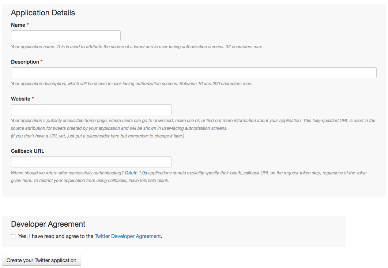This screenshot has height=268, width=388.
Task: Click the Create your Twitter application button
Action: [x=41, y=260]
